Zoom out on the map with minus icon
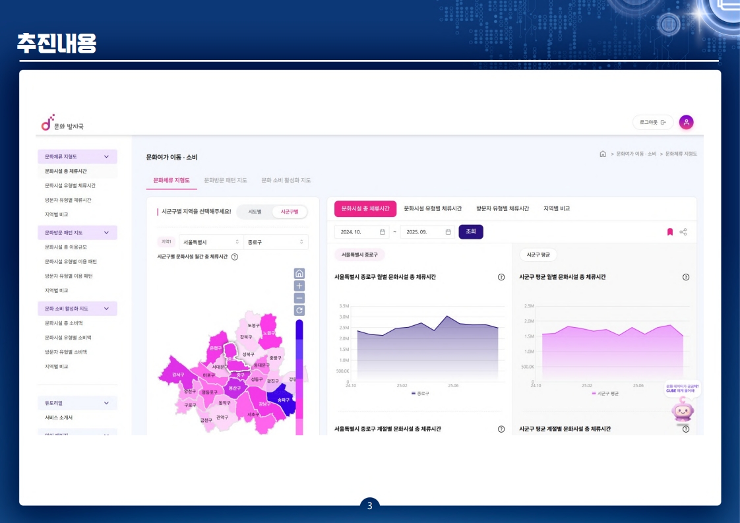 coord(299,298)
